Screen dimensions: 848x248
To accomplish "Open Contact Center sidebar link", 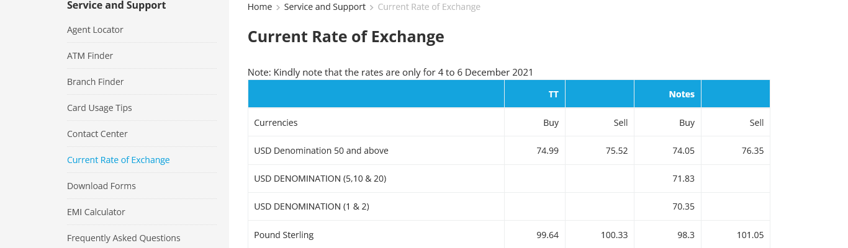I will click(97, 134).
